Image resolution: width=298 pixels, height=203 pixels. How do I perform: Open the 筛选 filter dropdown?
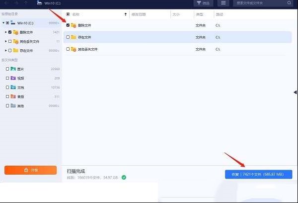(203, 3)
